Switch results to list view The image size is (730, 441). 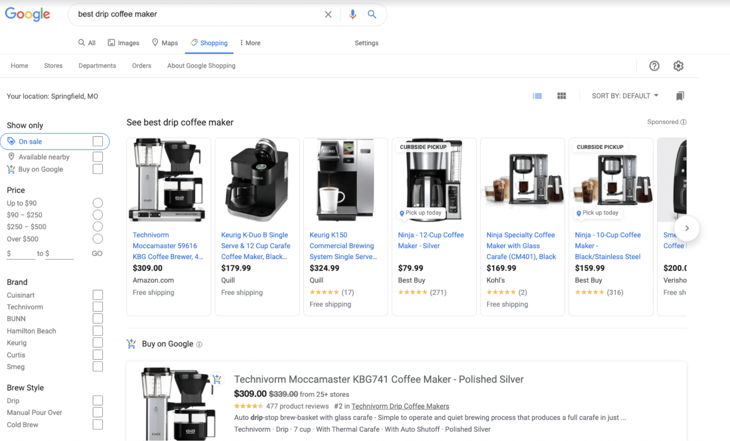(537, 96)
